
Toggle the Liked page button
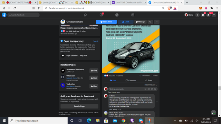coord(125,22)
